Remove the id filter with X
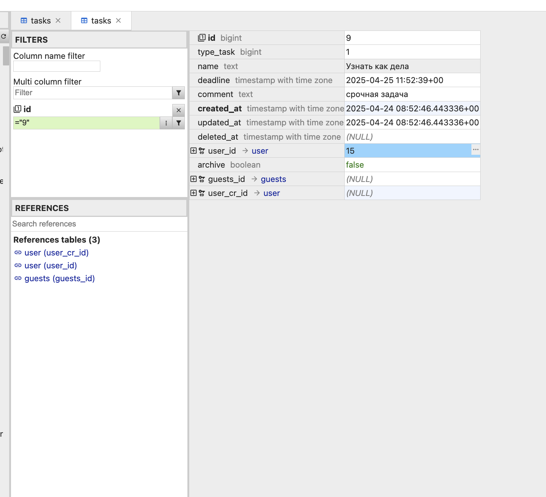This screenshot has width=546, height=497. click(179, 110)
